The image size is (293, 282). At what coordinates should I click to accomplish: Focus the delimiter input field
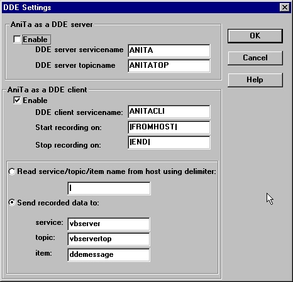[x=109, y=188]
